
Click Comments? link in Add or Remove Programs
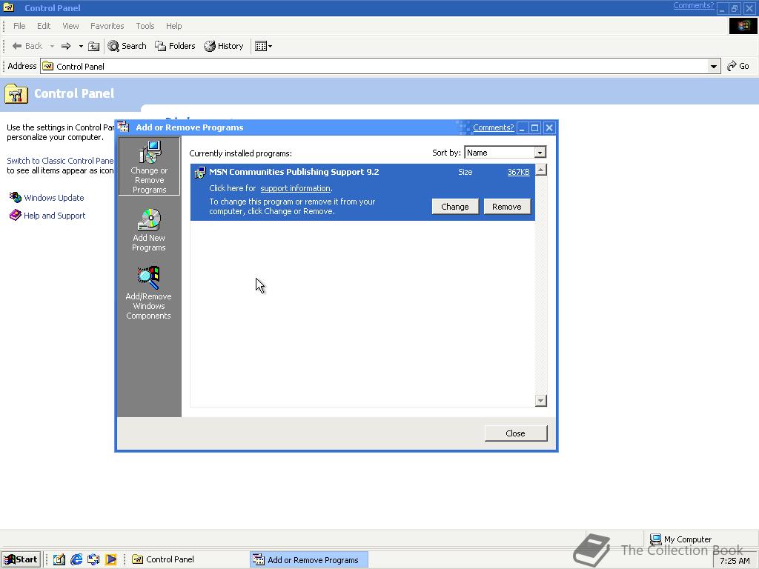click(493, 127)
